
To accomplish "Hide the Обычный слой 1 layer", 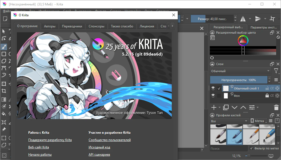I will [213, 88].
